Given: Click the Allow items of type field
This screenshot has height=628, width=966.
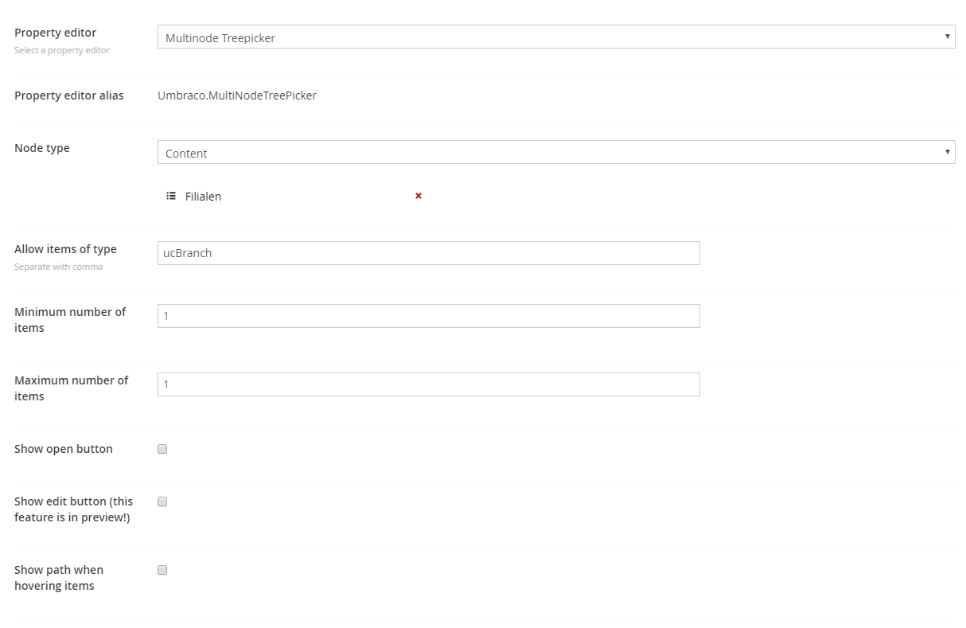Looking at the screenshot, I should pyautogui.click(x=428, y=253).
